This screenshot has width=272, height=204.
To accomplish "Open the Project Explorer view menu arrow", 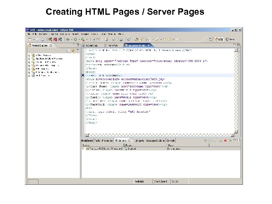I will [x=78, y=50].
